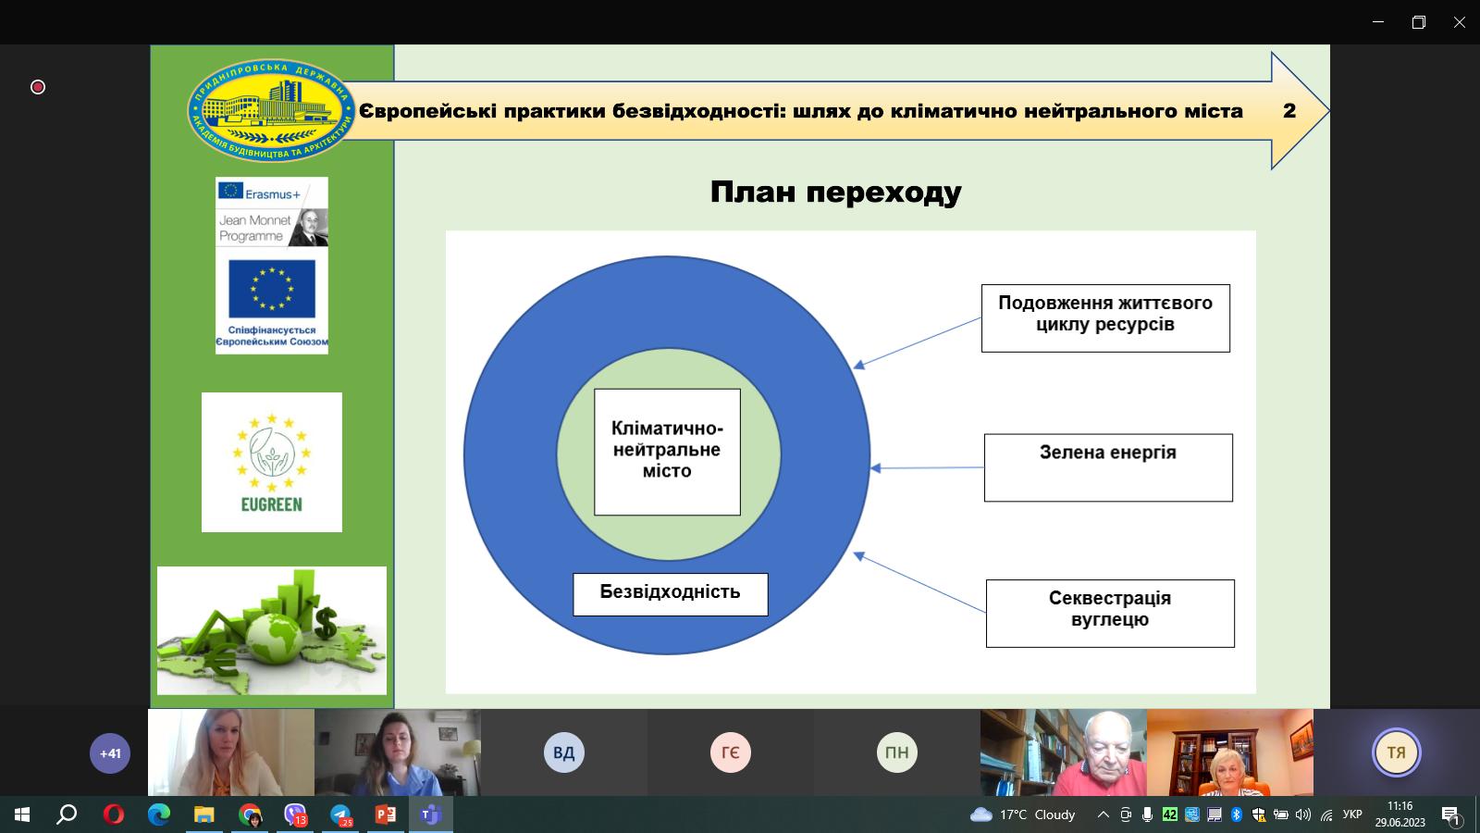Open the 17°C Cloudy weather flyout
Screen dimensions: 1480x833
tap(1022, 815)
